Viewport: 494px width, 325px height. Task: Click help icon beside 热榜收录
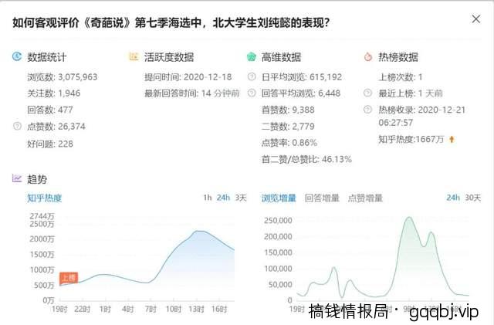(367, 110)
